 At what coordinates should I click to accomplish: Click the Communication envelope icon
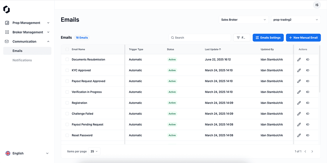click(x=7, y=41)
